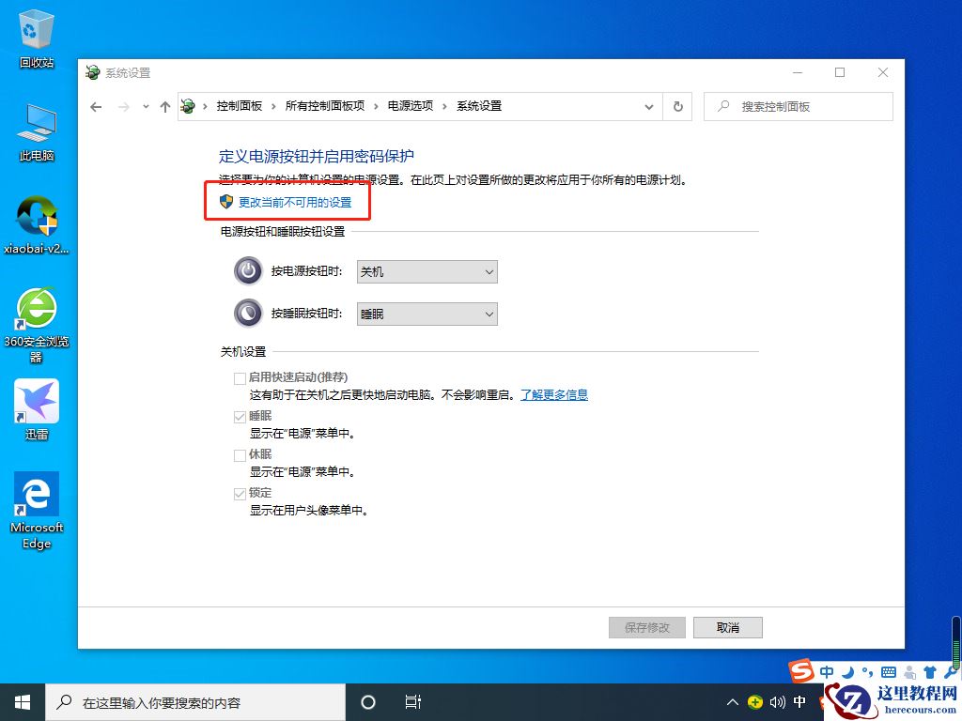Click the back navigation arrow
Image resolution: width=962 pixels, height=721 pixels.
[96, 106]
